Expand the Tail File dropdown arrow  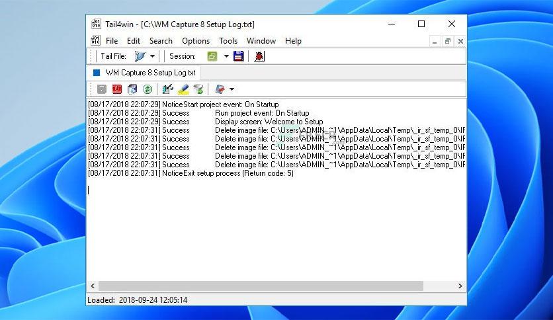point(152,56)
